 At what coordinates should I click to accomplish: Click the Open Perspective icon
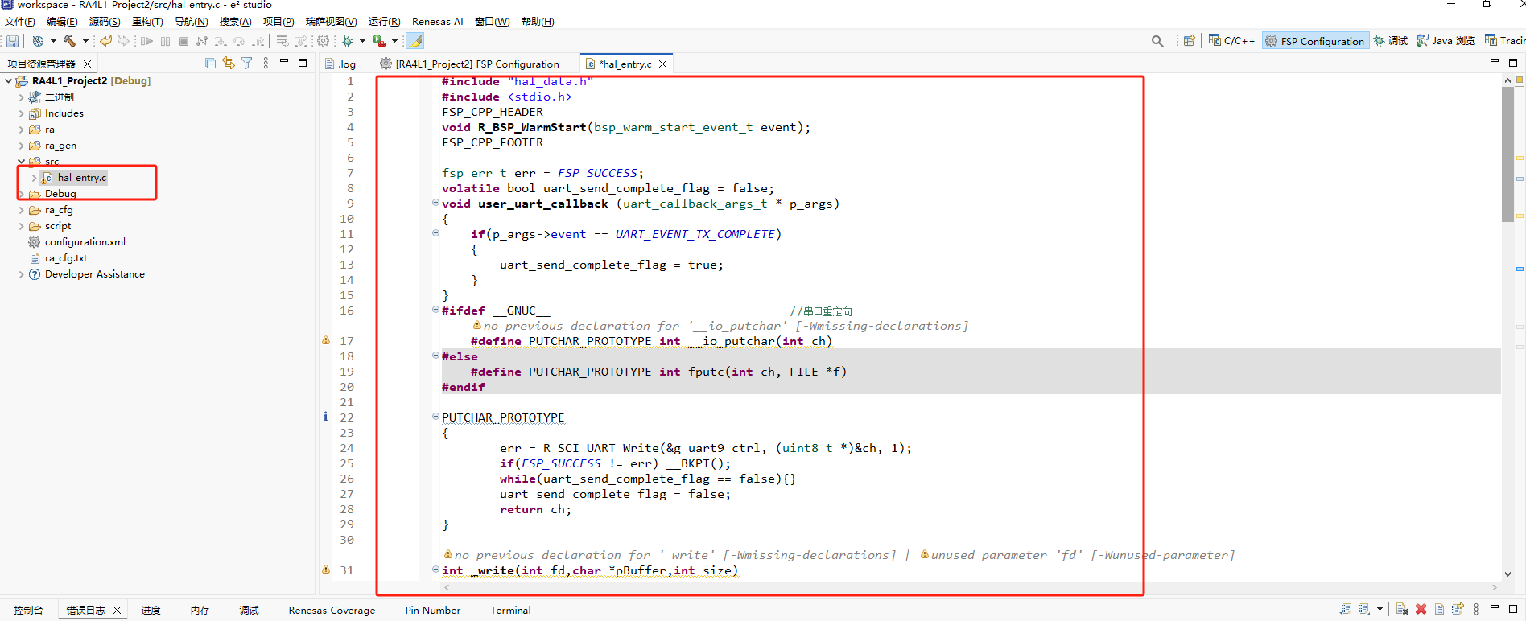click(1189, 41)
